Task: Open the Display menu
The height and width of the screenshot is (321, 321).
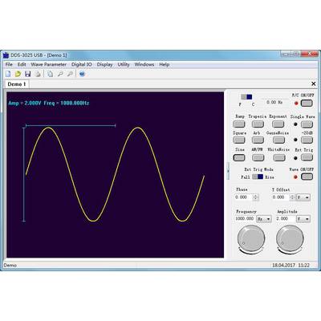Action: click(104, 64)
